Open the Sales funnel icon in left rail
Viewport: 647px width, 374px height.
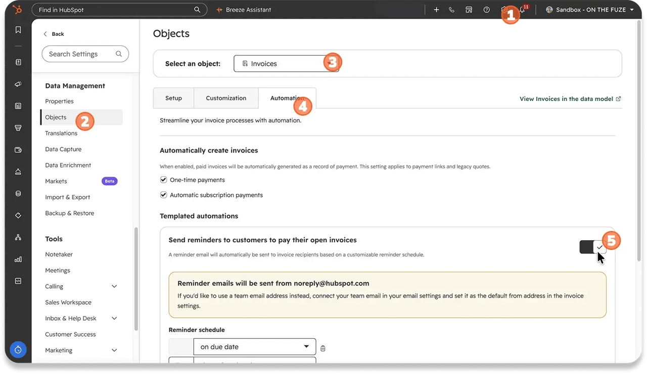(18, 128)
